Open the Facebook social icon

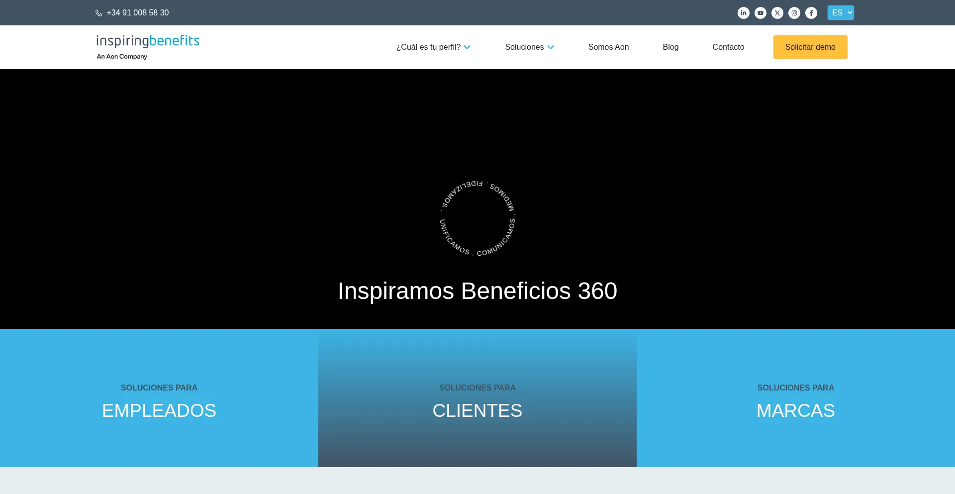[811, 13]
